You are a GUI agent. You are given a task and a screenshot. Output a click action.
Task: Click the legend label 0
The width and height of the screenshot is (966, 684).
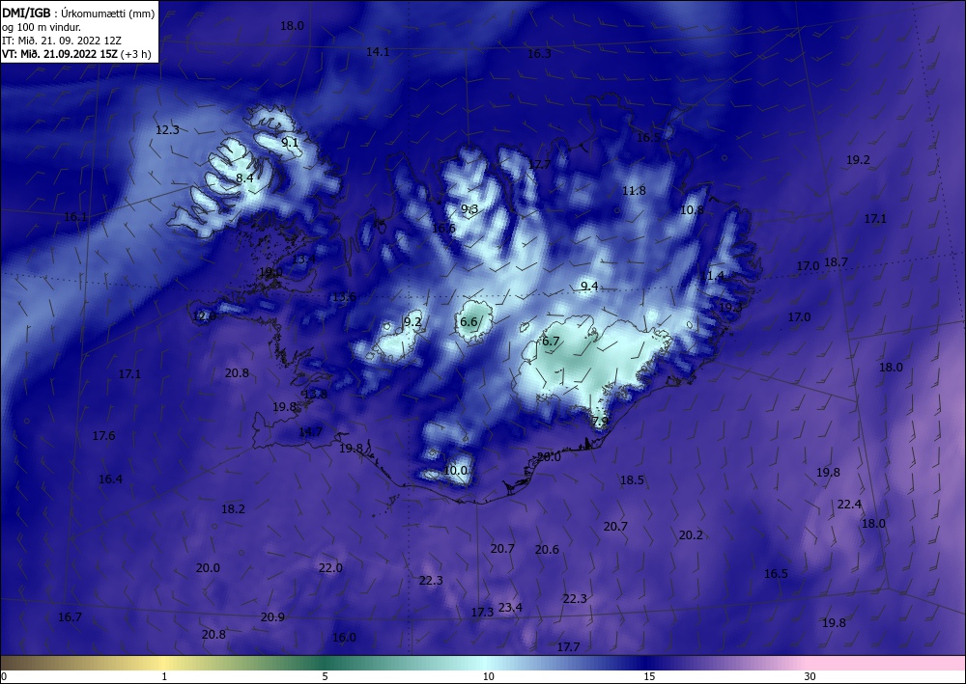coord(5,676)
